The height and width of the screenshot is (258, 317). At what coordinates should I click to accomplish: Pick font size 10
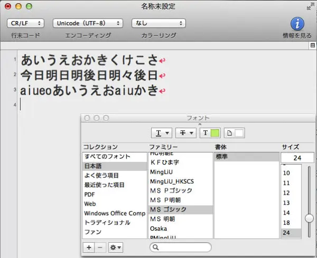(x=291, y=173)
